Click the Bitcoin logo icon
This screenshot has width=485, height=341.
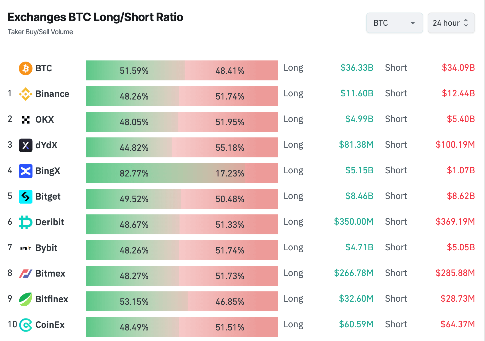coord(26,68)
